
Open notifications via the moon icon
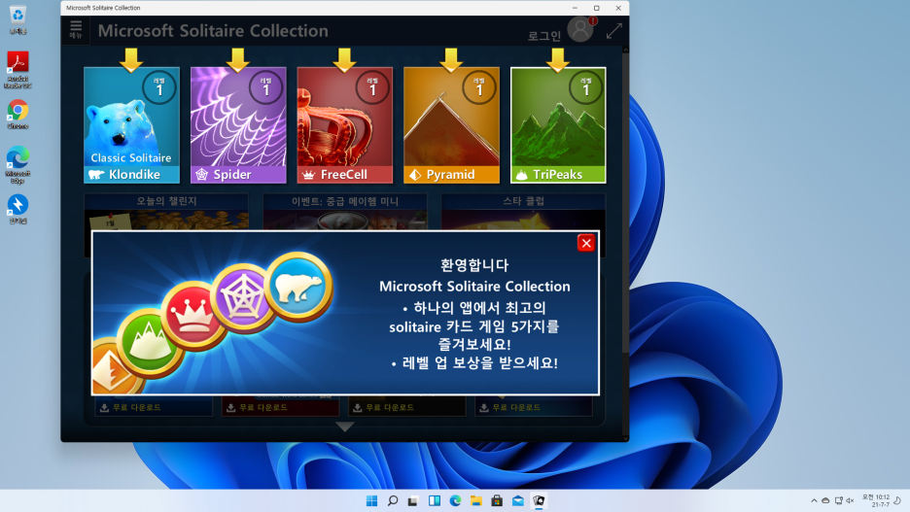click(x=897, y=501)
